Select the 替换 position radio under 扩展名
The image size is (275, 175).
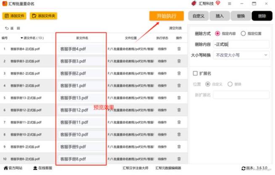click(x=230, y=84)
